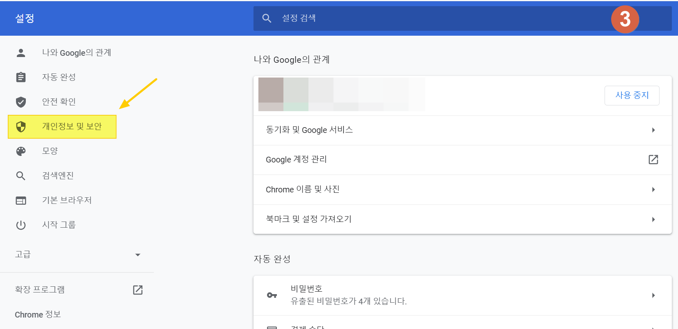Click the key icon beside 비밀번호
678x329 pixels.
(x=272, y=295)
